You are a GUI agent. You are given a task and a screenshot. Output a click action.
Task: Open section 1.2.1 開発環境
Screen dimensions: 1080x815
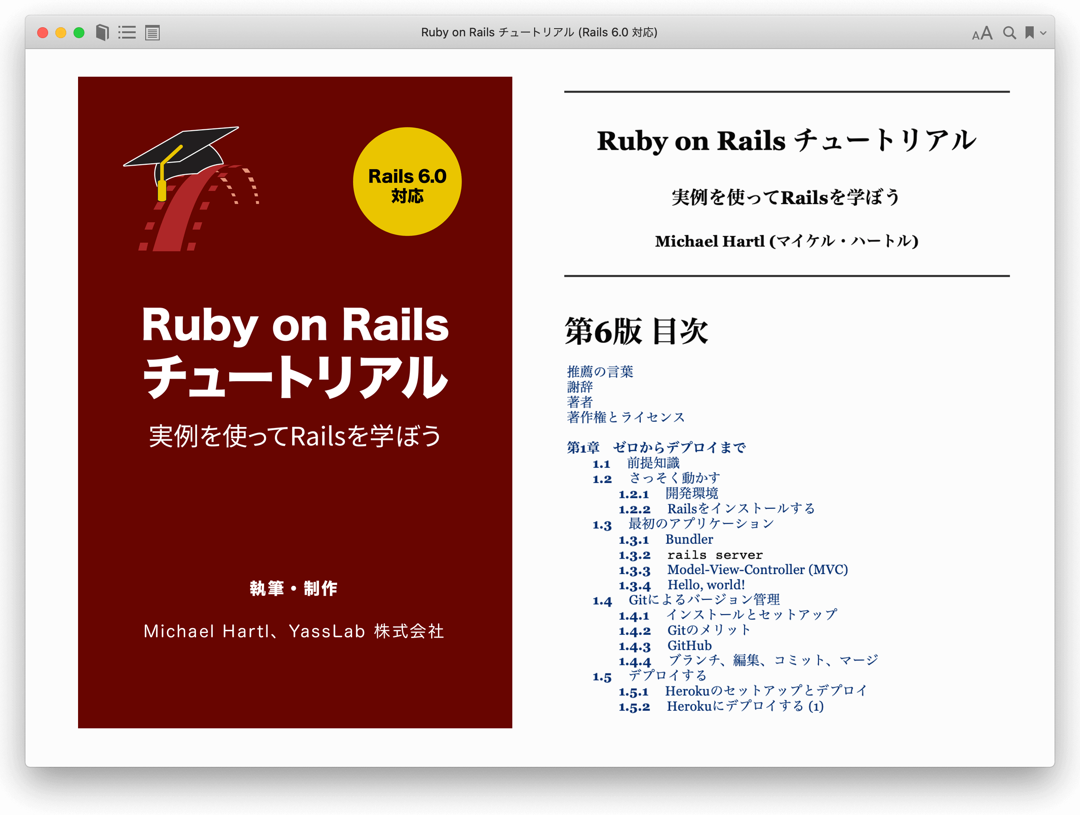click(668, 493)
